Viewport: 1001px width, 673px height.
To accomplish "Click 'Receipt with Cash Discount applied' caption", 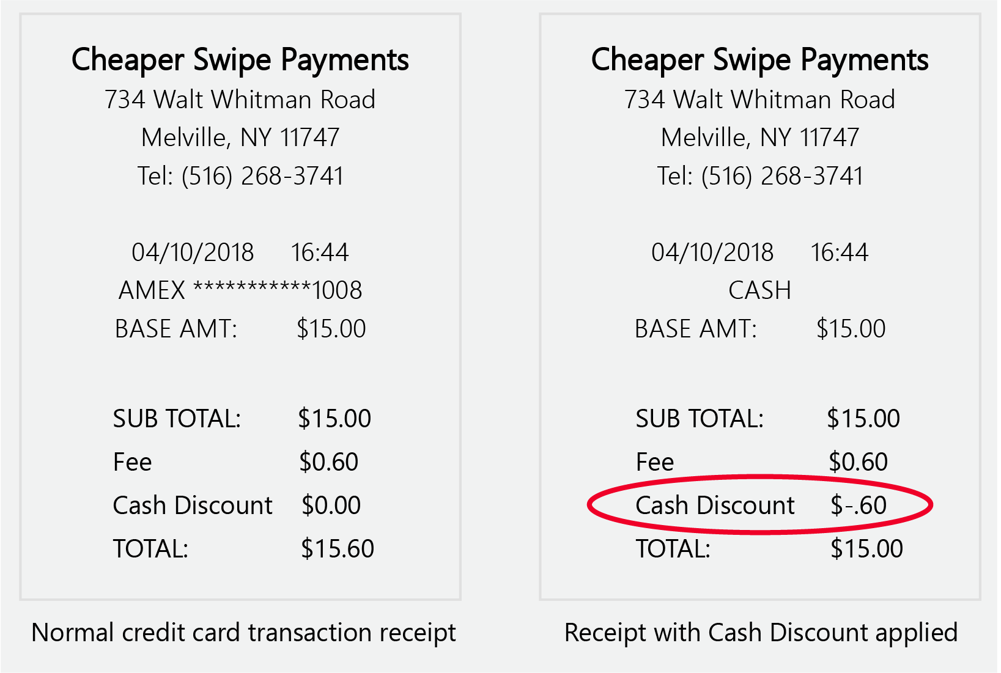I will 761,632.
